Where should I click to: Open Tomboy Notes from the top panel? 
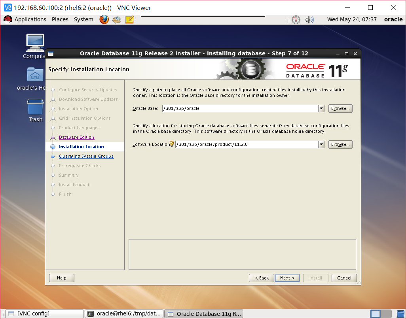pyautogui.click(x=129, y=19)
